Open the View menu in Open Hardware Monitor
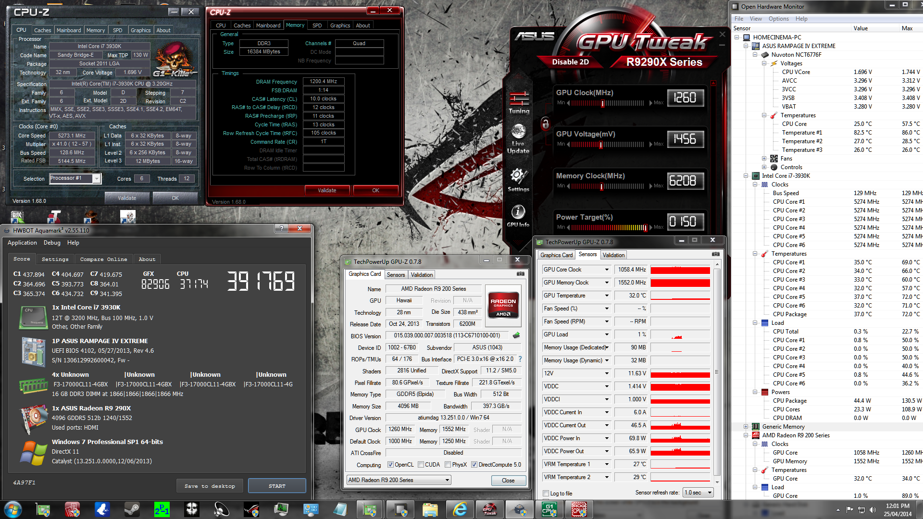 click(x=756, y=19)
